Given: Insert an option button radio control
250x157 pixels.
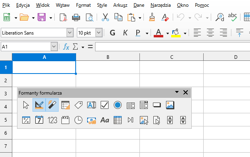Looking at the screenshot, I should [118, 105].
